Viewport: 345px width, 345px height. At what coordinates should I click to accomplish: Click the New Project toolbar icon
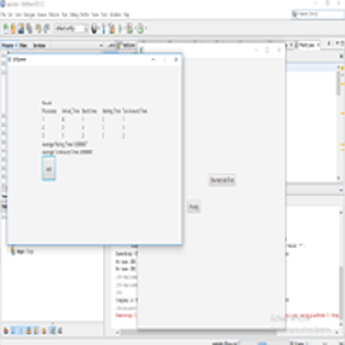point(13,29)
